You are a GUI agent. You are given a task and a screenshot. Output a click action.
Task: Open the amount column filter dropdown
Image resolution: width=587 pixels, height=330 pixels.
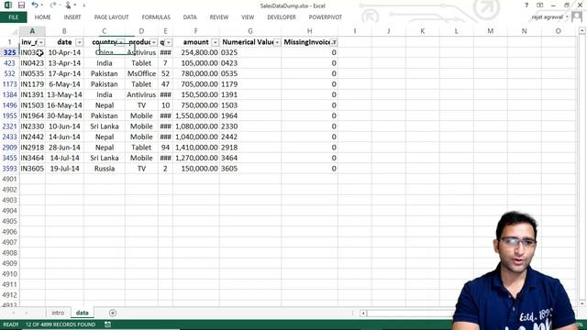pyautogui.click(x=215, y=42)
